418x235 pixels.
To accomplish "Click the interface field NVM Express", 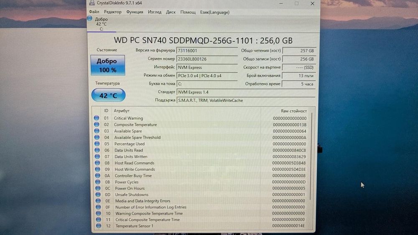I will click(x=207, y=67).
